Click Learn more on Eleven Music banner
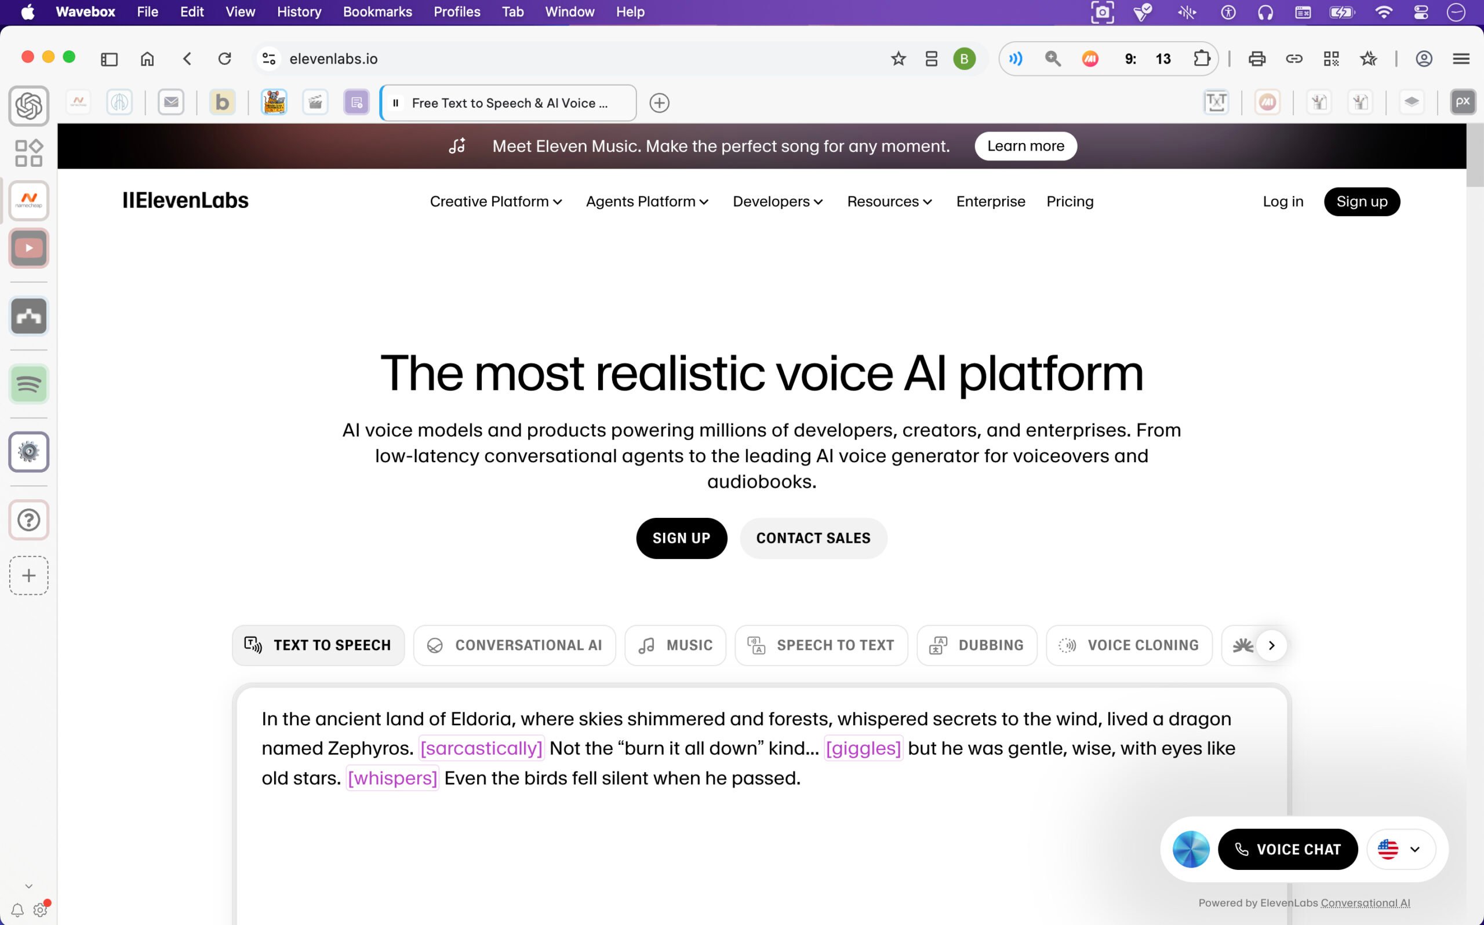This screenshot has width=1484, height=925. tap(1025, 146)
